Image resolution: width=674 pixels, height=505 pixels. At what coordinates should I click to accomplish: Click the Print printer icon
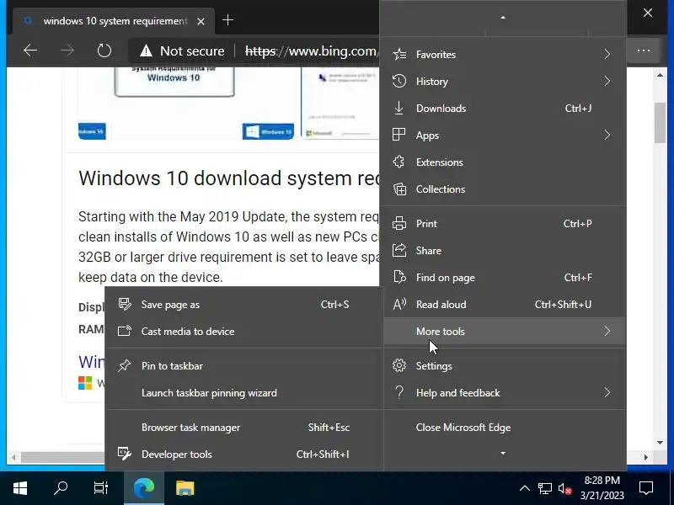(x=399, y=223)
